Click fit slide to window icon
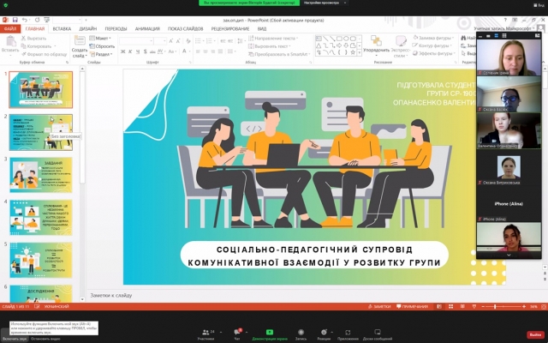Screen dimensions: 548x343 544,307
